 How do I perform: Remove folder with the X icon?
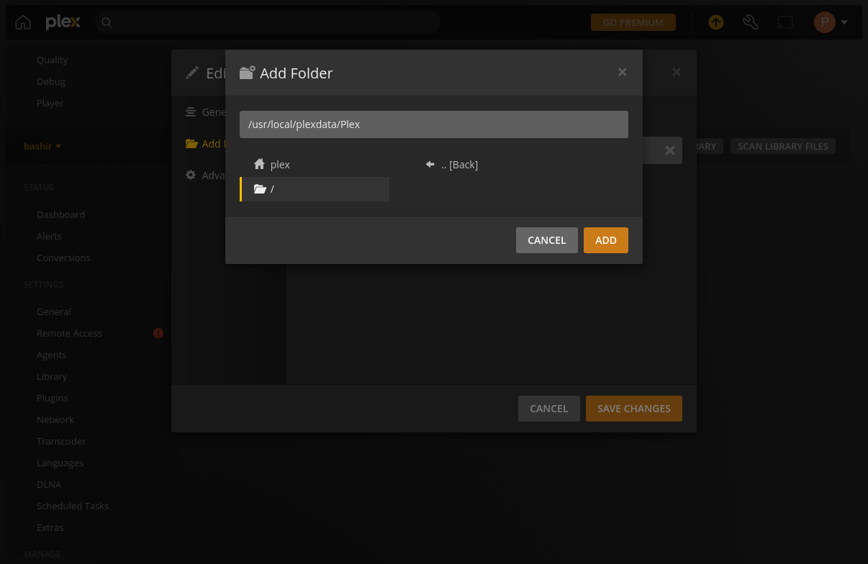click(x=669, y=150)
